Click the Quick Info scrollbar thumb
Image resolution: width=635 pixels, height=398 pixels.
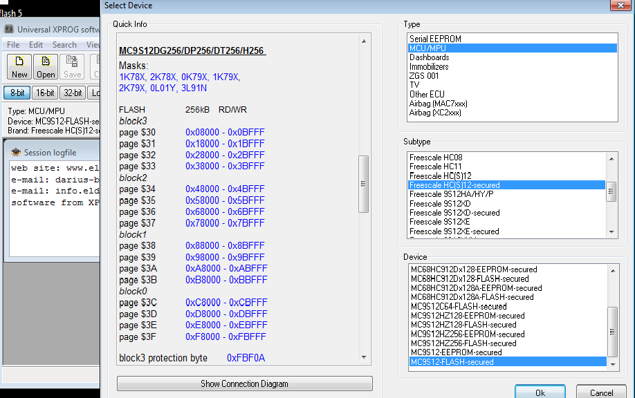(x=364, y=184)
